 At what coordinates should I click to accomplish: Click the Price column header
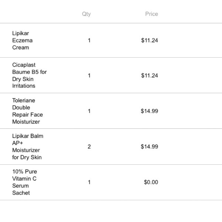coord(151,14)
